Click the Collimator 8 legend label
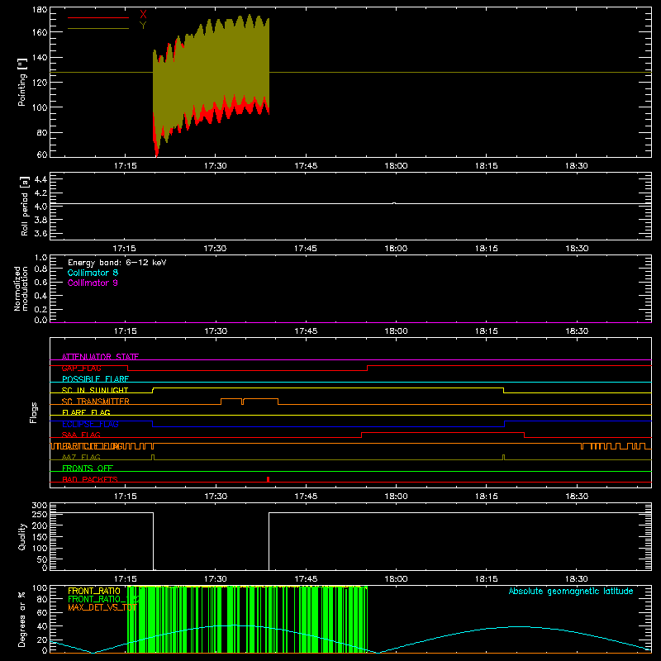Image resolution: width=661 pixels, height=661 pixels. tap(93, 273)
